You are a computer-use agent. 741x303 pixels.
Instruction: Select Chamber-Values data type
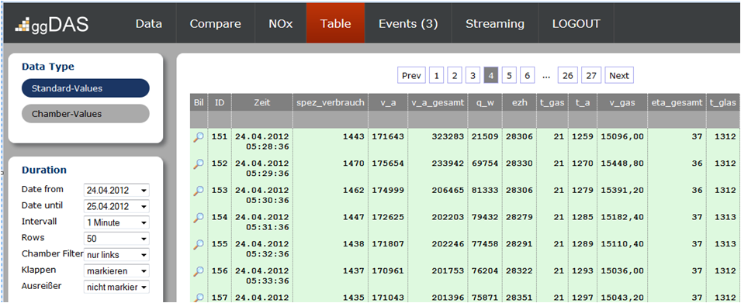click(x=85, y=114)
